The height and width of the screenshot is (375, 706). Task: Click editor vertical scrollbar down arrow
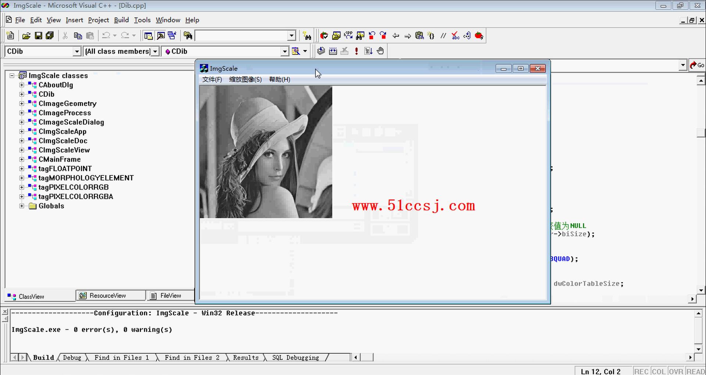(701, 290)
